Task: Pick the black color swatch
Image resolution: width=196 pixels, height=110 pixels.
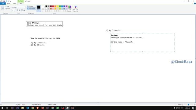Action: pos(46,6)
